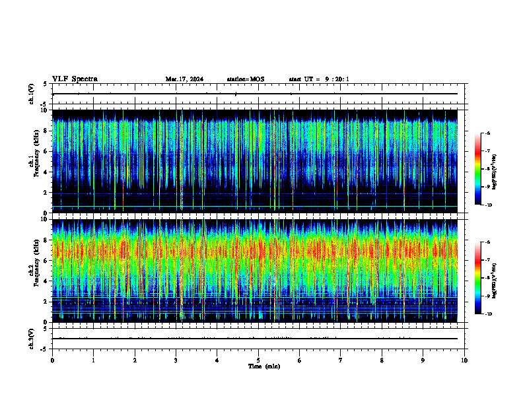Viewport: 523px width, 404px height.
Task: Click inside the ch.1 spectrogram panel
Action: [255, 161]
